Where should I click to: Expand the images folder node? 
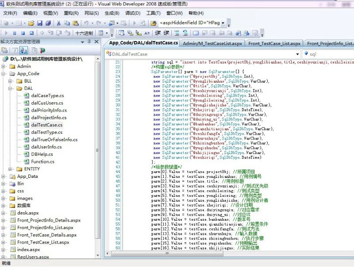(x=3, y=199)
